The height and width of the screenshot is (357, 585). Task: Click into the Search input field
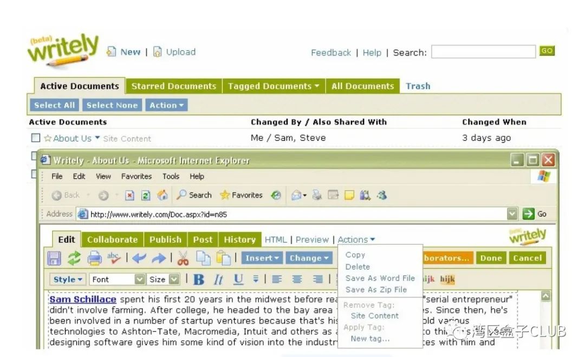tap(484, 52)
